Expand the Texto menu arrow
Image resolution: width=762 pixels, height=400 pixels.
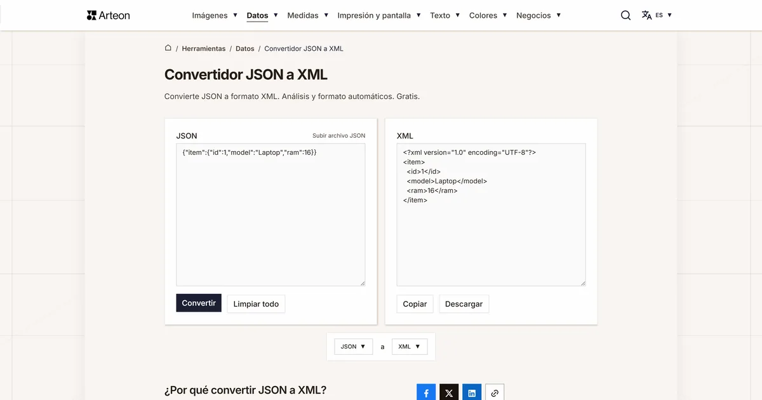click(457, 15)
